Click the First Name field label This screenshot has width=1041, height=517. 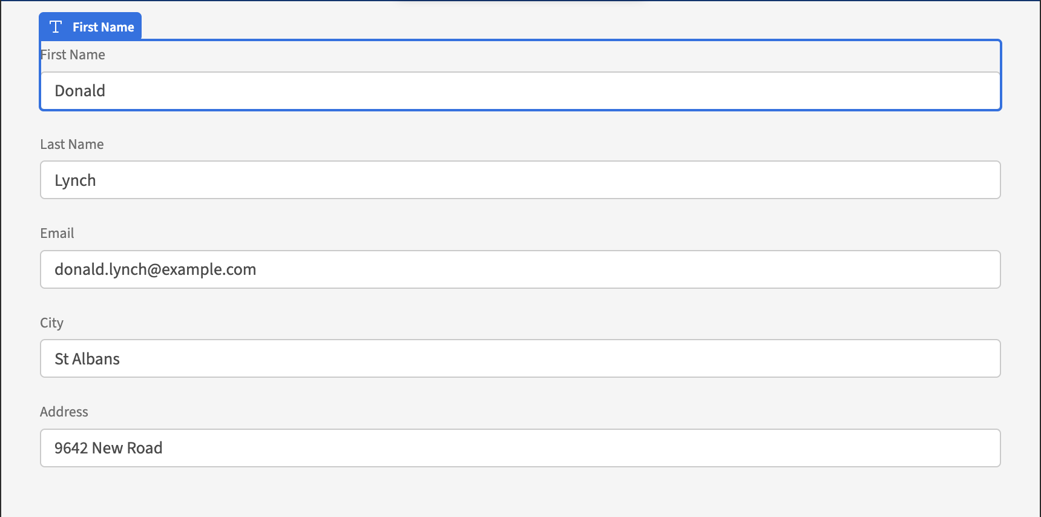73,54
